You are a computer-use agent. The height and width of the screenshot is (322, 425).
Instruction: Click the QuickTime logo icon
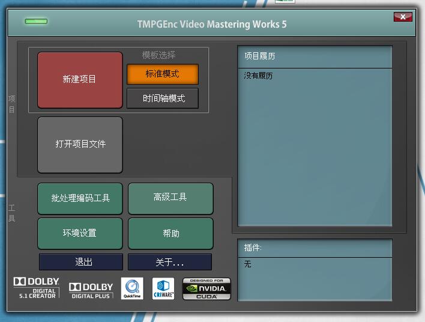point(132,288)
